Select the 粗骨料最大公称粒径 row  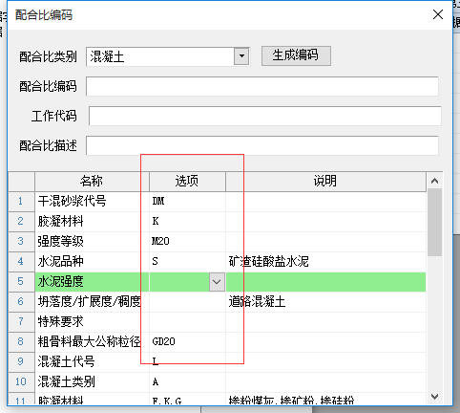coord(92,342)
